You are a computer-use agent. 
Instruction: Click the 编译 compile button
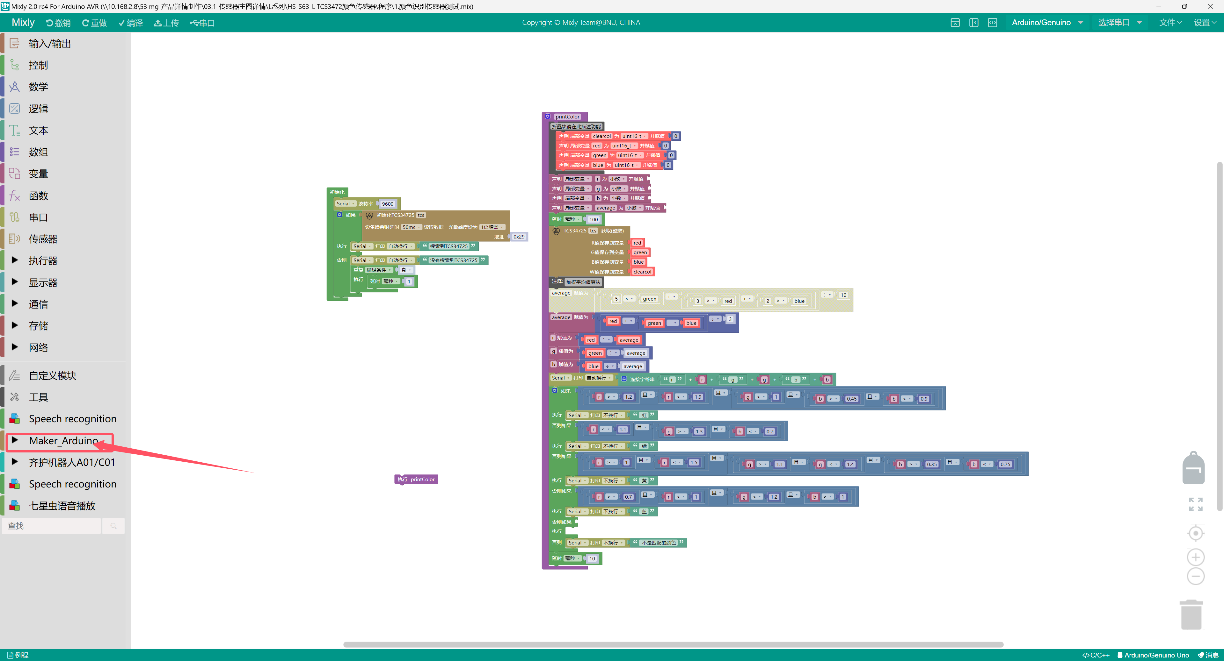click(x=131, y=23)
